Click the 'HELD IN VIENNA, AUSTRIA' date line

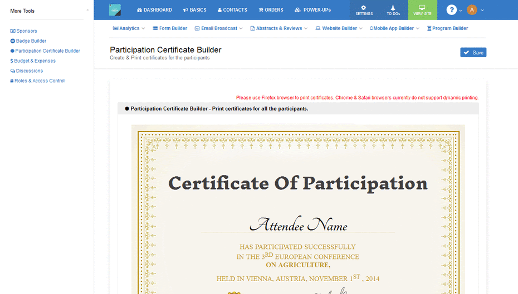[298, 278]
